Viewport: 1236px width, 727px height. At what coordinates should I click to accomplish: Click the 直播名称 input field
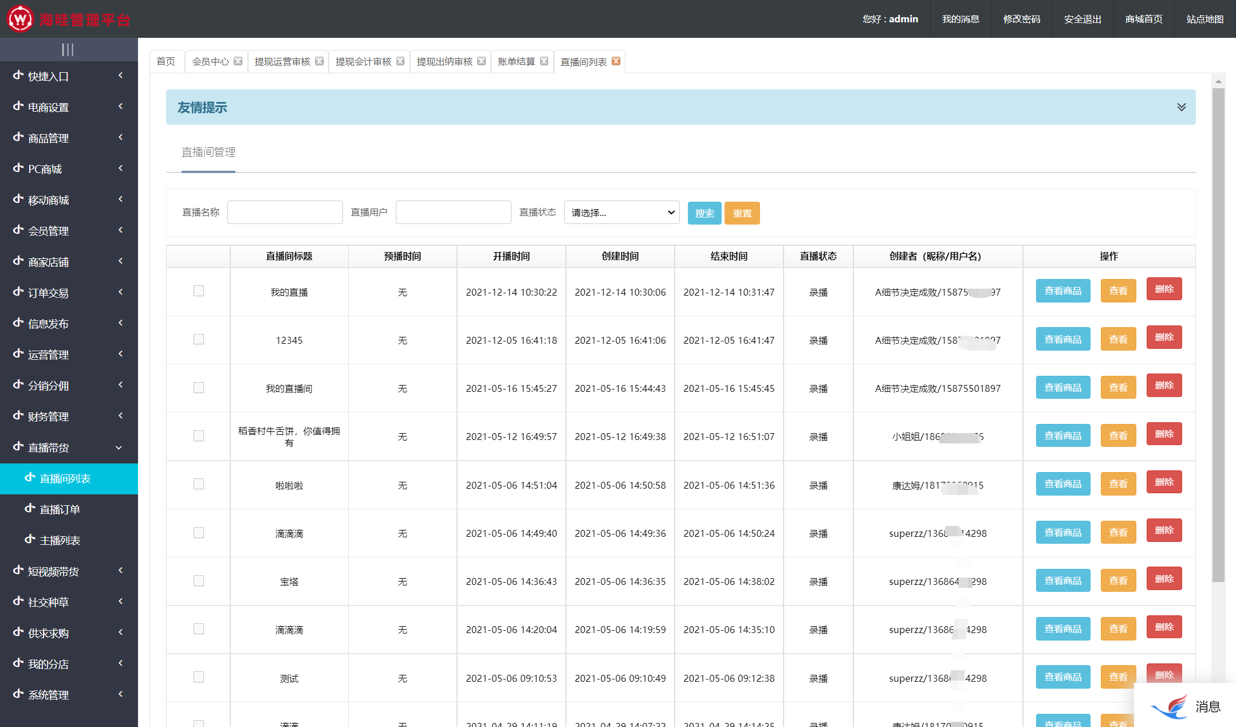(285, 212)
